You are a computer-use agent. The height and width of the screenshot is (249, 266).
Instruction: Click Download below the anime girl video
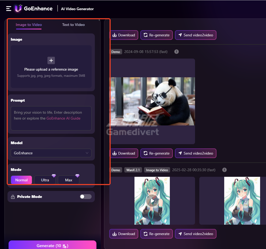tap(124, 234)
